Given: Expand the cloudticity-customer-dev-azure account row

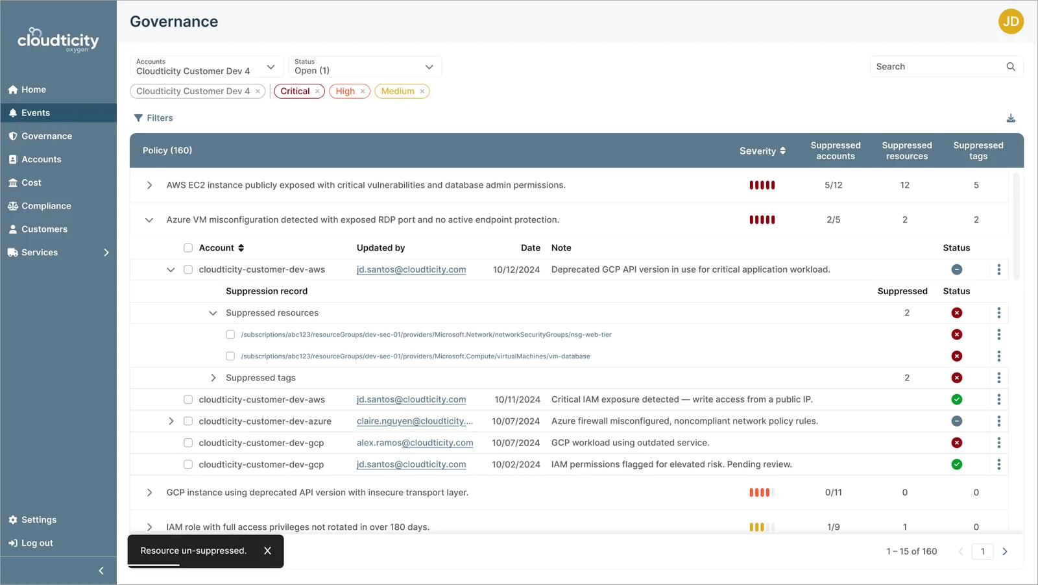Looking at the screenshot, I should tap(171, 421).
